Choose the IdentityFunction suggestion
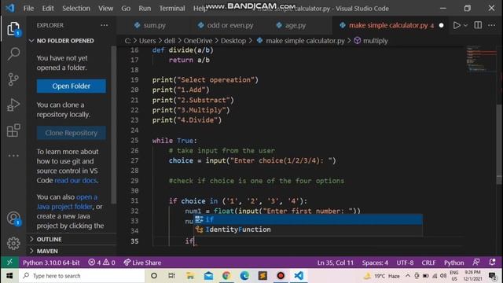The image size is (503, 283). point(308,230)
